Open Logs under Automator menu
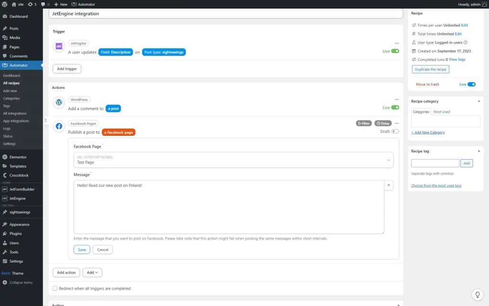This screenshot has width=489, height=306. 7,129
